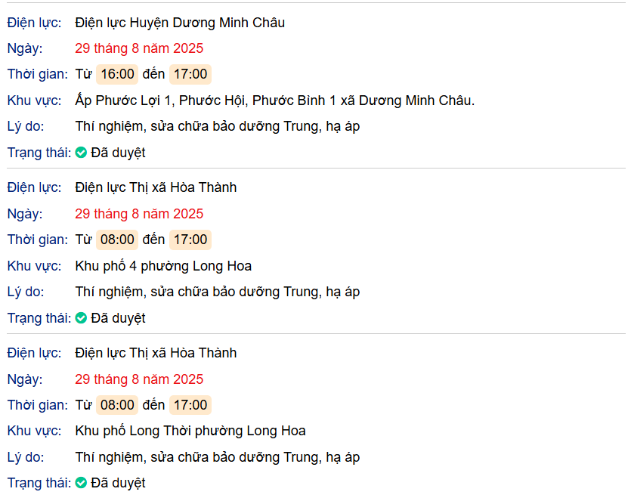This screenshot has height=498, width=631.
Task: Select 17:00 end time in Dương Minh Châu entry
Action: (190, 74)
